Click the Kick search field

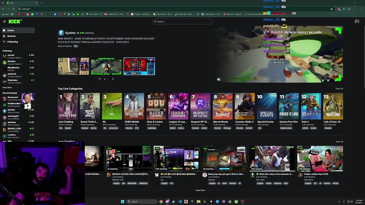tap(182, 21)
